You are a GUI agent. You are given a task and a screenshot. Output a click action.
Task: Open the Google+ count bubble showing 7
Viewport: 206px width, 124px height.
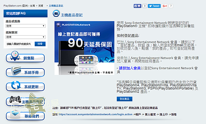click(171, 6)
